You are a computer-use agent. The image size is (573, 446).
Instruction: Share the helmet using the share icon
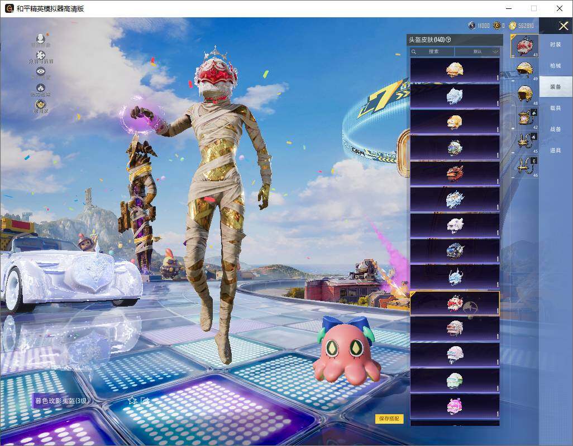coord(145,401)
